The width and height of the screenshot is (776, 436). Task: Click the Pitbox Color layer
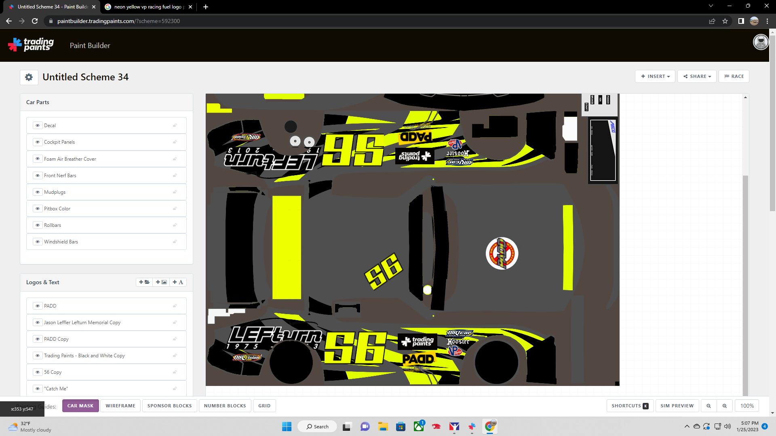(57, 209)
